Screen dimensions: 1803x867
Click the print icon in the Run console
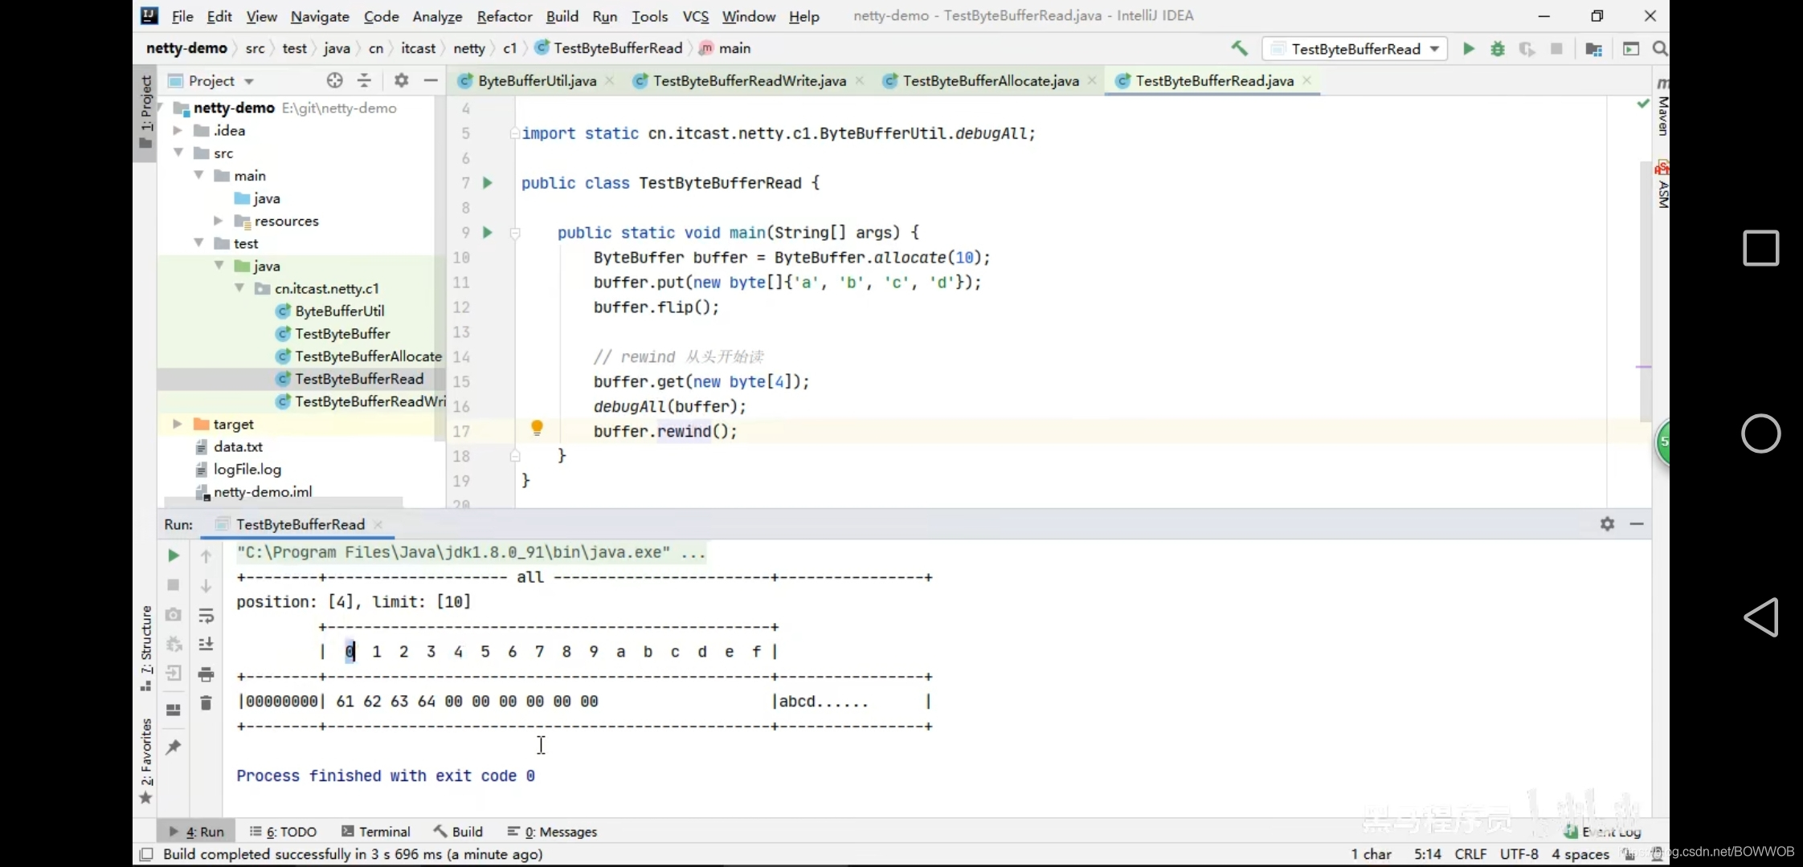[x=206, y=674]
